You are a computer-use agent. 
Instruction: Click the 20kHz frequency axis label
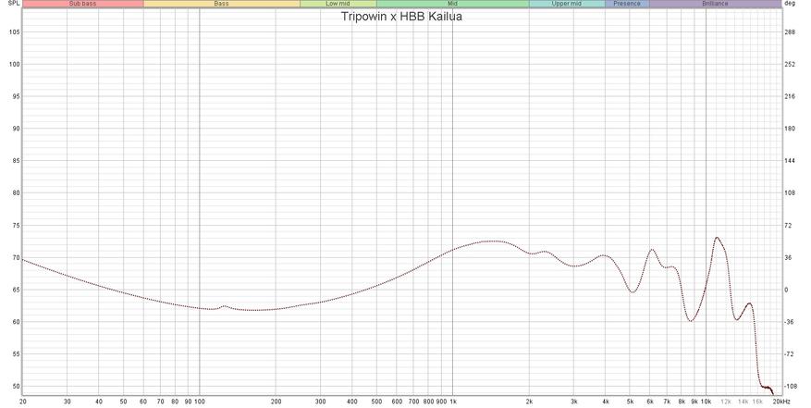(x=781, y=402)
